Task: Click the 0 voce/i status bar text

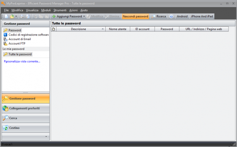Action: (x=7, y=144)
